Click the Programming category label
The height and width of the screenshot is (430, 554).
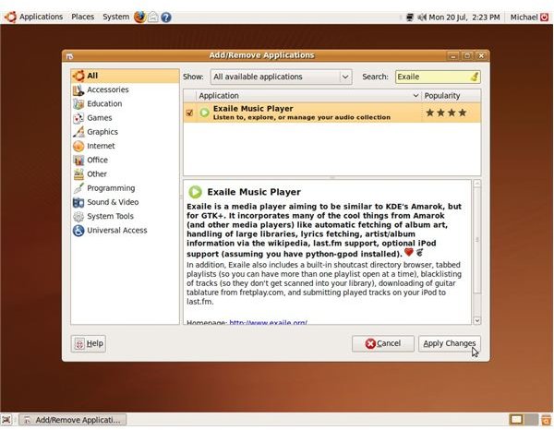(x=111, y=188)
